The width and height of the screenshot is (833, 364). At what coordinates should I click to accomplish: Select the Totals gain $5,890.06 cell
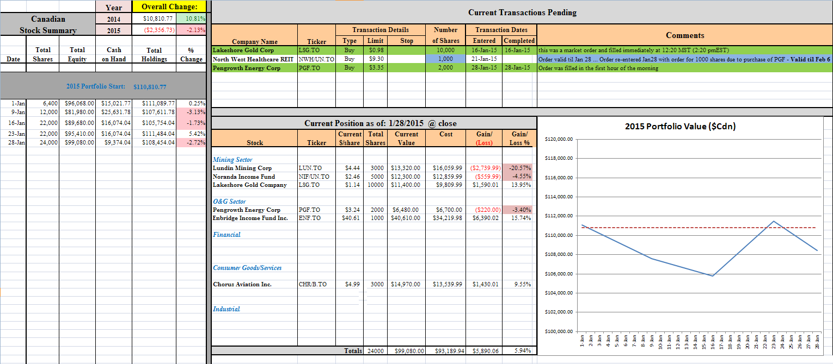[484, 351]
